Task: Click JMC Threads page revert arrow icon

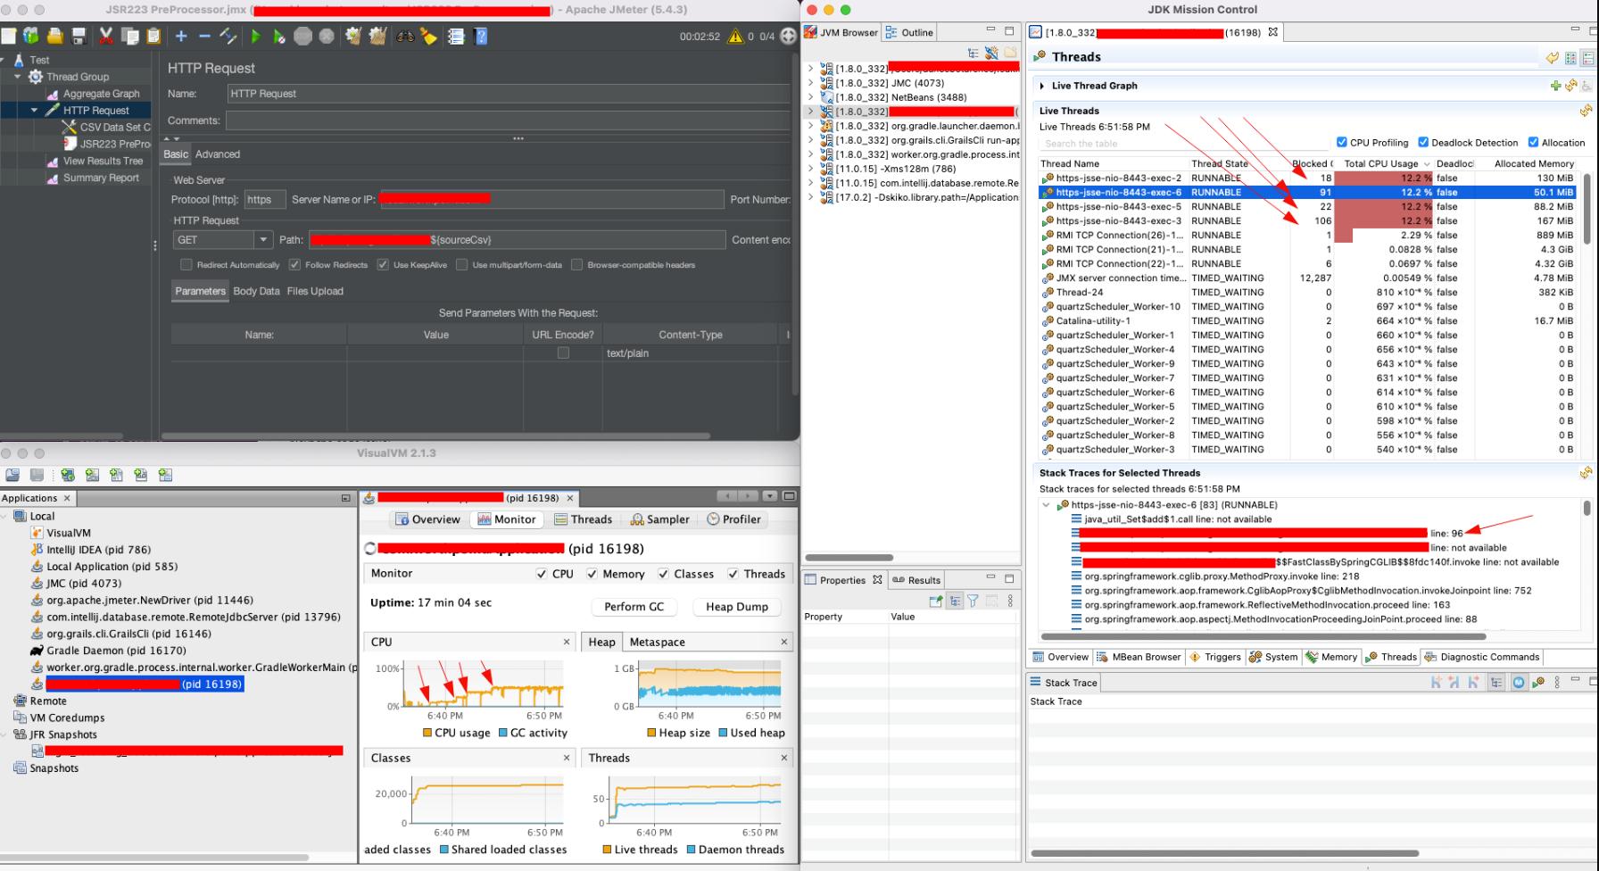Action: (1553, 57)
